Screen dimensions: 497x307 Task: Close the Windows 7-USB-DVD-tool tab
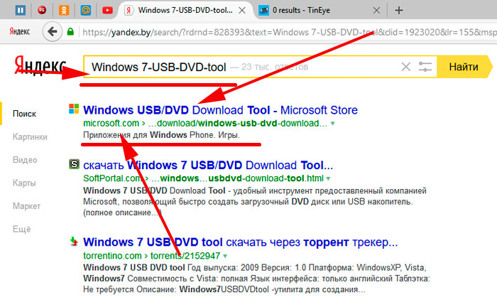(242, 11)
